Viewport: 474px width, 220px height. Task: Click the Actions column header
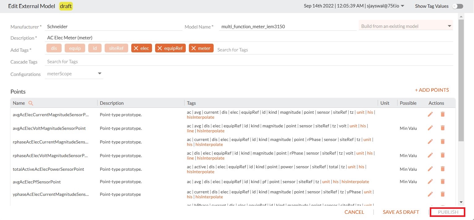click(x=436, y=103)
